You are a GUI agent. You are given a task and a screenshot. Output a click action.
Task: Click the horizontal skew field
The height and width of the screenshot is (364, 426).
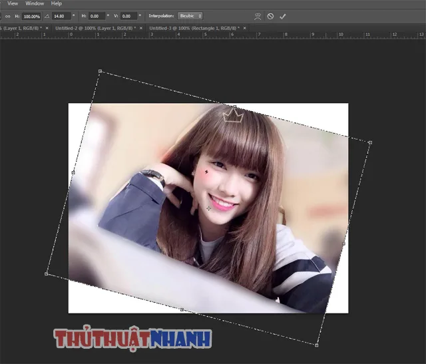(x=97, y=16)
